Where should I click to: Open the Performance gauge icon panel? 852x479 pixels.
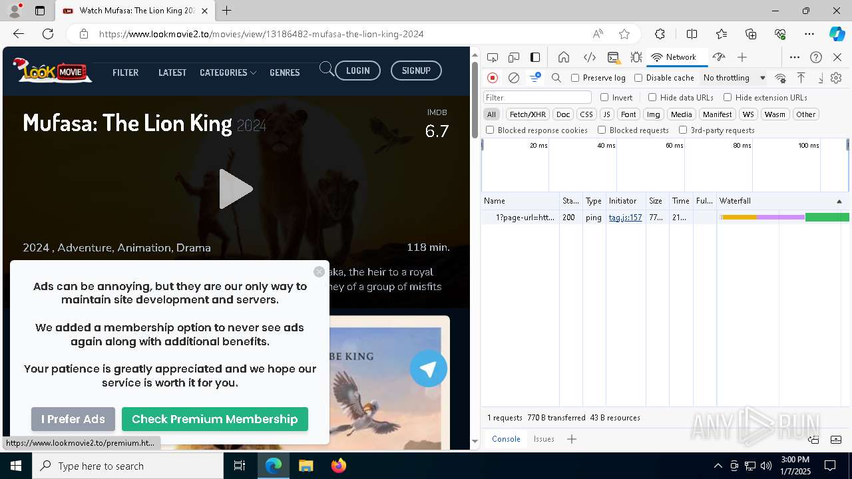pyautogui.click(x=718, y=57)
